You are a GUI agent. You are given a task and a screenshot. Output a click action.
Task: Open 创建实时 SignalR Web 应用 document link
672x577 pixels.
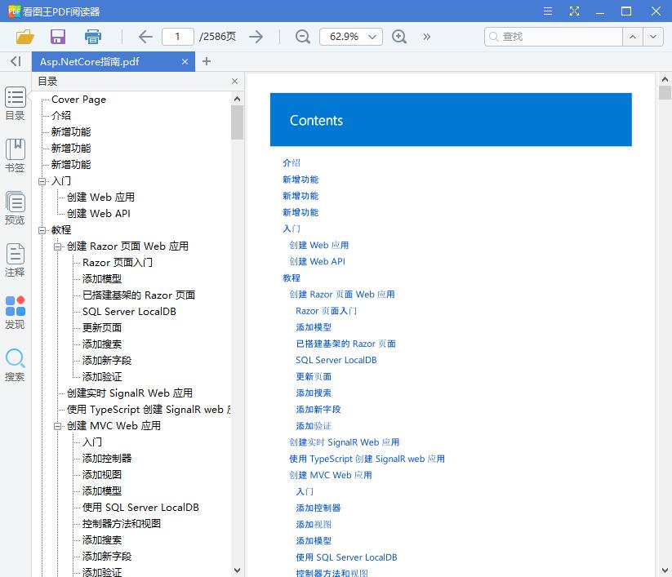point(344,442)
